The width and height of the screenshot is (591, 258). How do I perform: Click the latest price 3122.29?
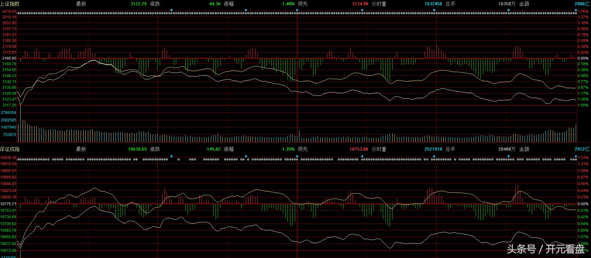[139, 4]
